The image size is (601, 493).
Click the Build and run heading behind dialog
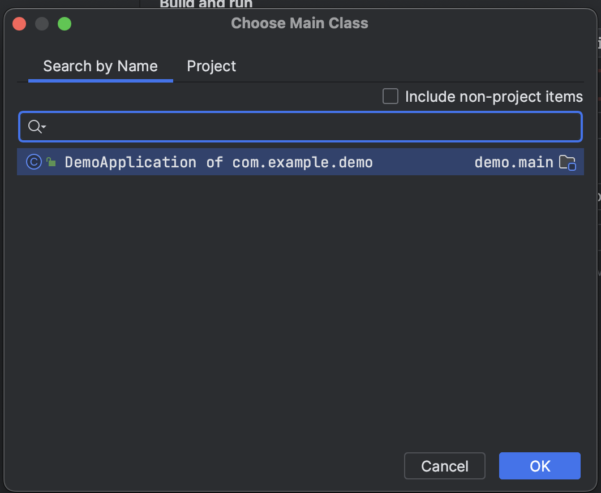coord(206,4)
